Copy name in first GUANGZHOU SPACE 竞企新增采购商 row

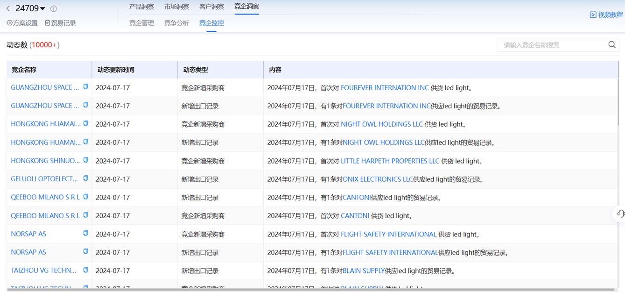(85, 87)
